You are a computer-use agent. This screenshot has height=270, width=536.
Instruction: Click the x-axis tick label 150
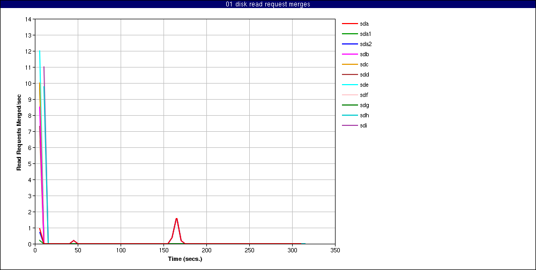163,250
